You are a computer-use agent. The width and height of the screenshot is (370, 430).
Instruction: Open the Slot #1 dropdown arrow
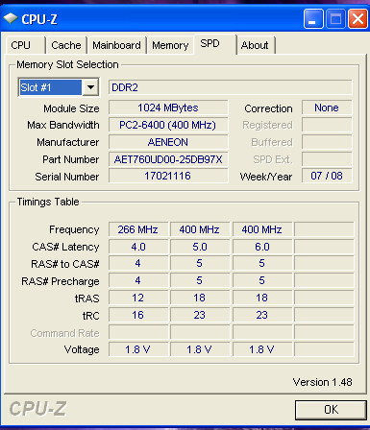(x=90, y=87)
